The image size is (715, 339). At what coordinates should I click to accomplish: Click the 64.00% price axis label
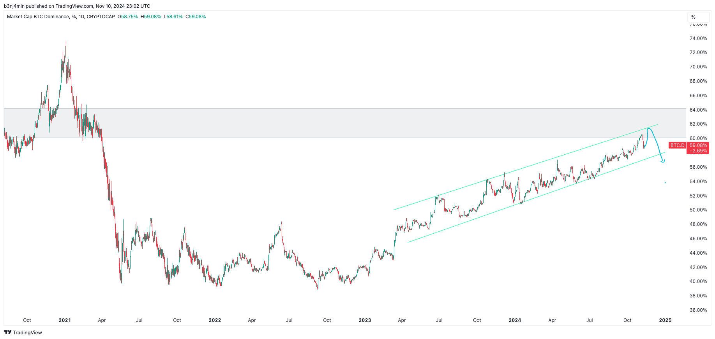[x=698, y=110]
